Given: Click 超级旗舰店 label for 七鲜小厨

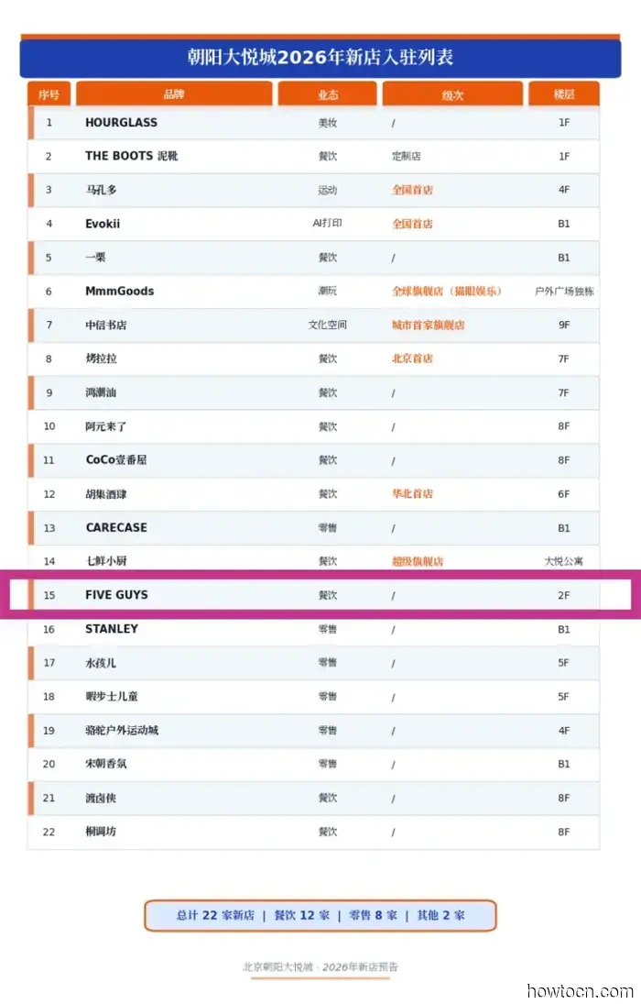Looking at the screenshot, I should pyautogui.click(x=418, y=561).
